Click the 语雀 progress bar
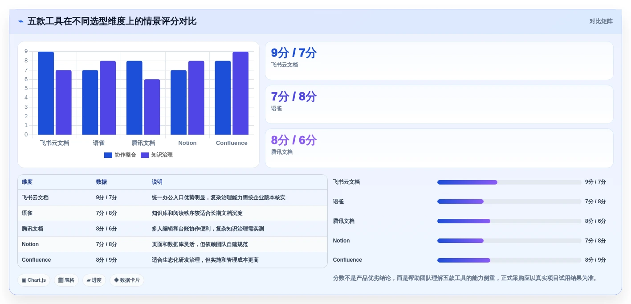The height and width of the screenshot is (304, 631). point(509,202)
